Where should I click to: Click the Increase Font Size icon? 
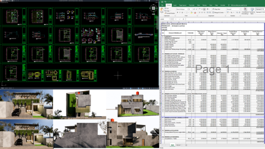[194, 9]
